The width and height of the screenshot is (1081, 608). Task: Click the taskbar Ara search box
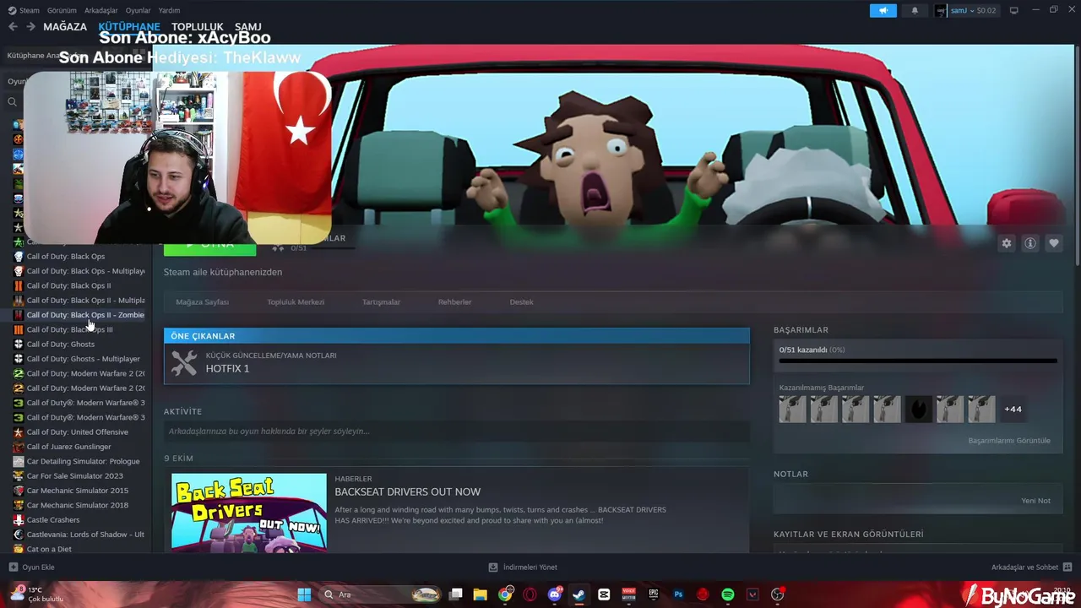pos(383,594)
